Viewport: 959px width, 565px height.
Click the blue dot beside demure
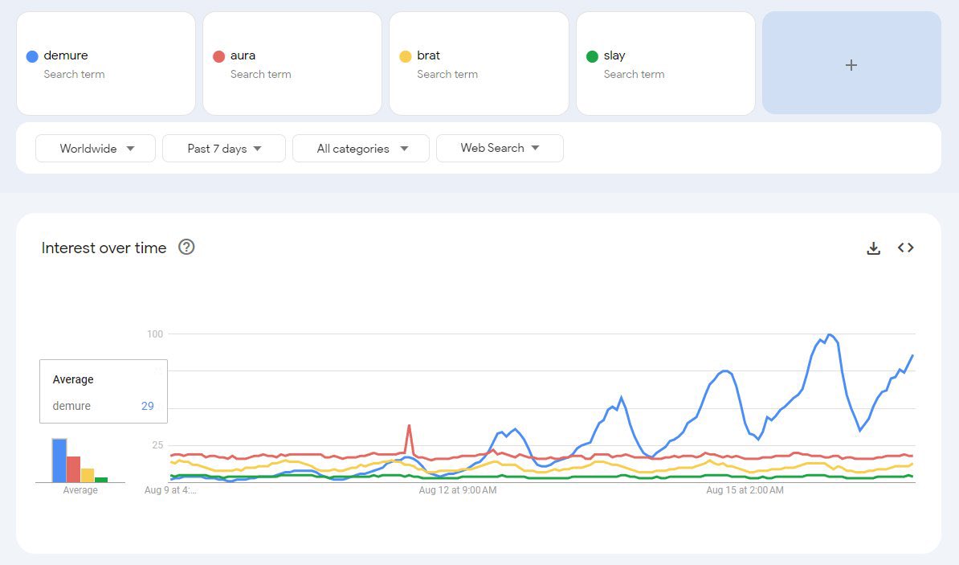pos(32,56)
